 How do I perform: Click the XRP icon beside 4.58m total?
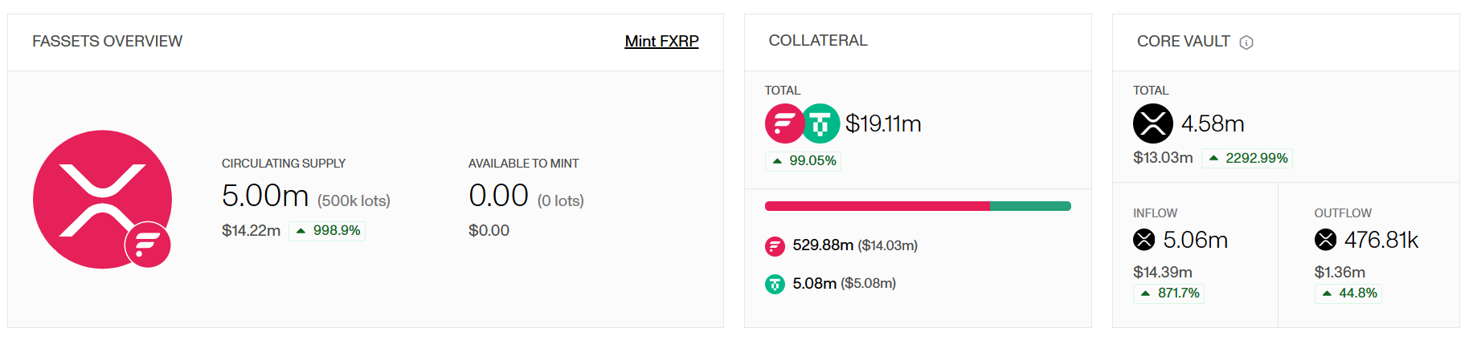click(x=1152, y=123)
